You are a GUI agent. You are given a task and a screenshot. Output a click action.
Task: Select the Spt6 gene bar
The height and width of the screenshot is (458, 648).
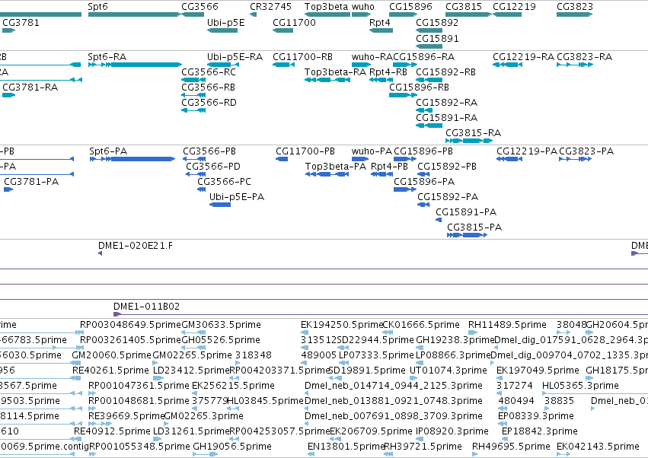134,14
